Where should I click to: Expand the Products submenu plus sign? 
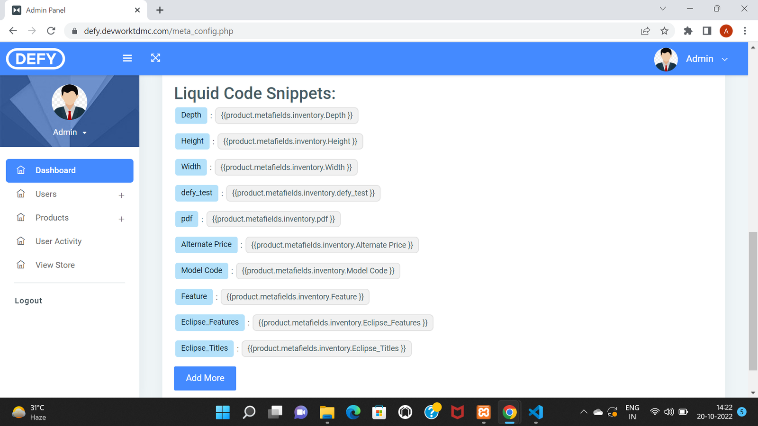pyautogui.click(x=121, y=219)
